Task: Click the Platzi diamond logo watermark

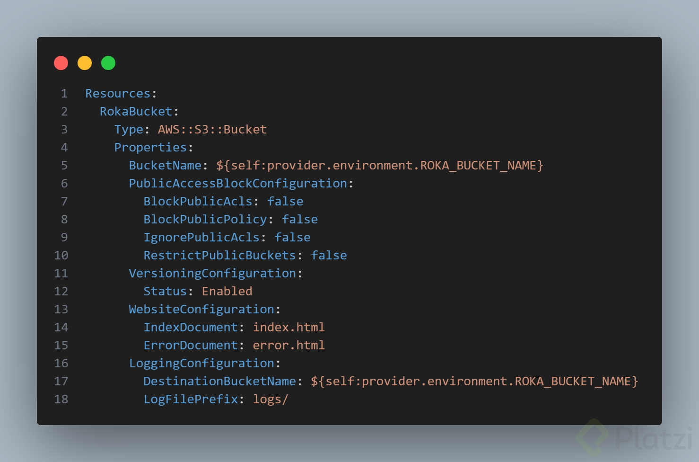Action: 592,436
